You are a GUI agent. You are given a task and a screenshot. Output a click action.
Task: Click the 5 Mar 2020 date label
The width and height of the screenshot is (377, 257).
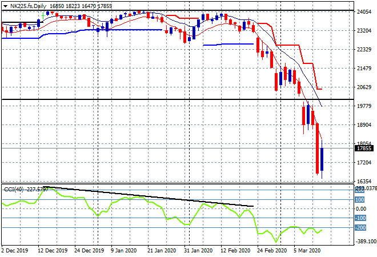307,251
